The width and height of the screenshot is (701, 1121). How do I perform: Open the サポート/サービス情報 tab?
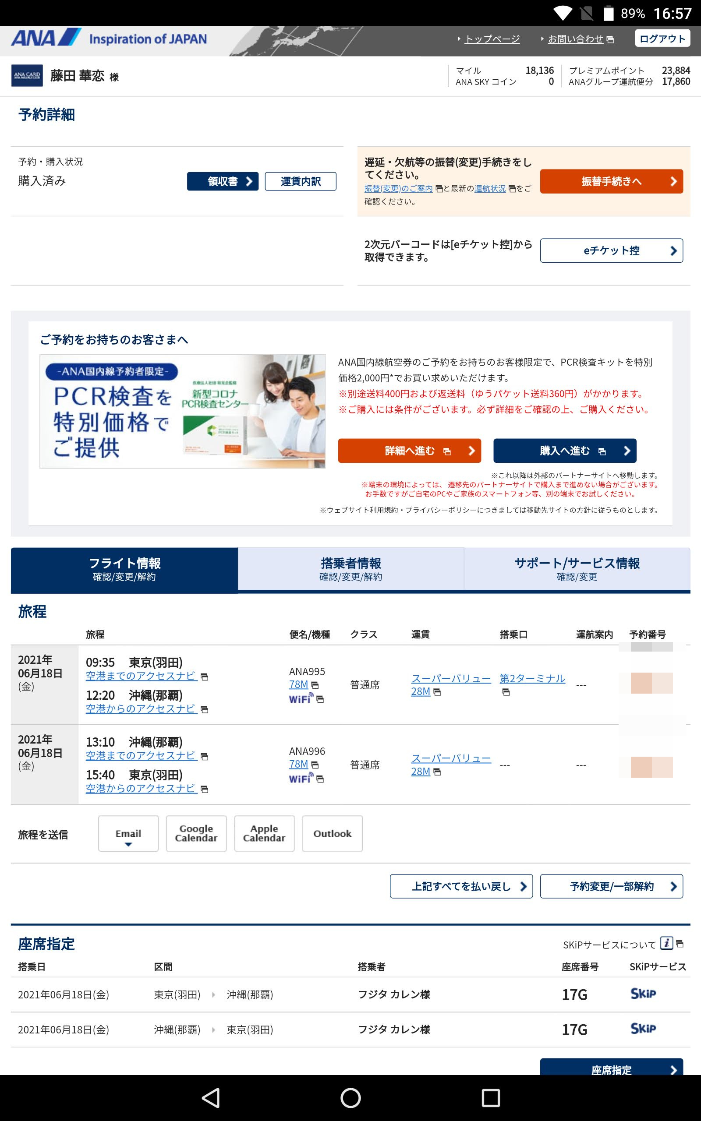point(577,569)
